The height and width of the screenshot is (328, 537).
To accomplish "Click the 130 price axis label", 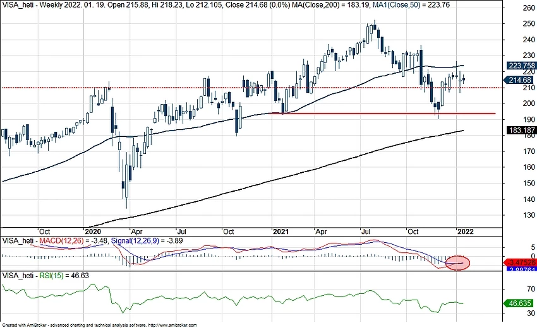I will pos(529,215).
